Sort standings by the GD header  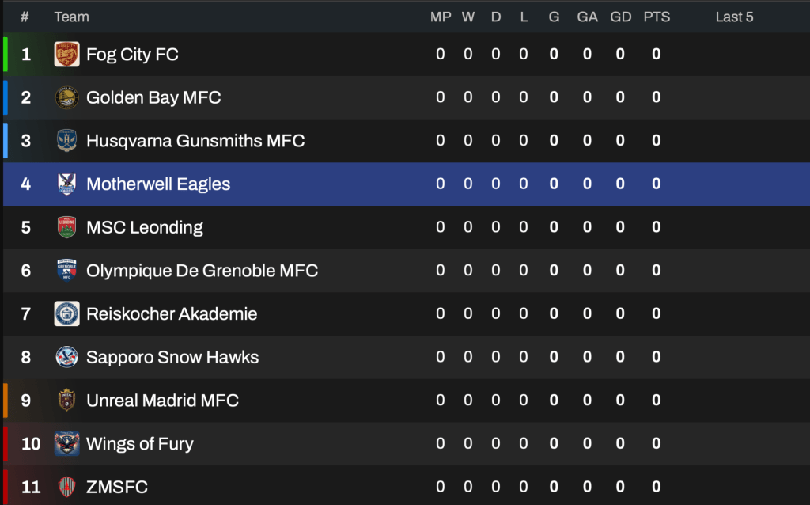621,17
